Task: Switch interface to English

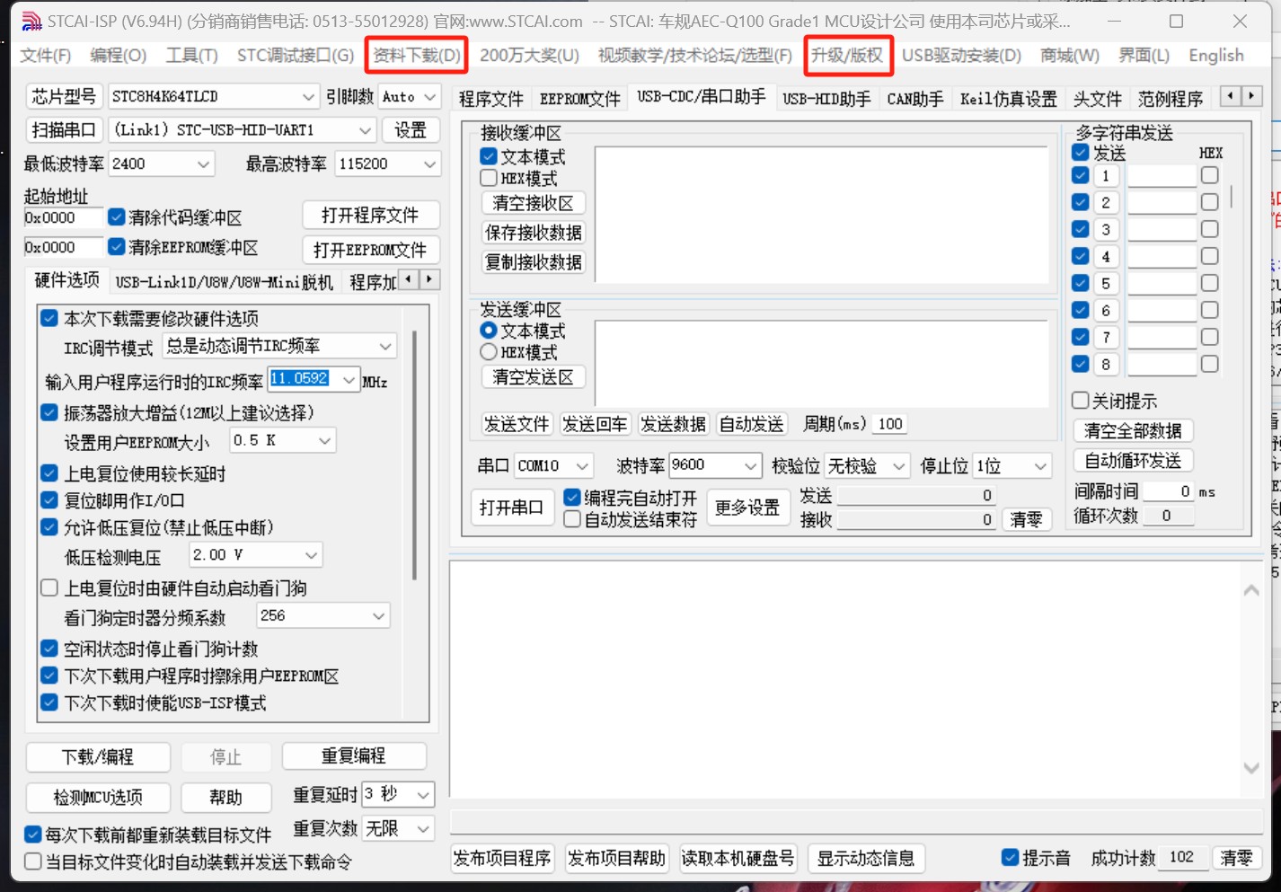Action: click(x=1216, y=56)
